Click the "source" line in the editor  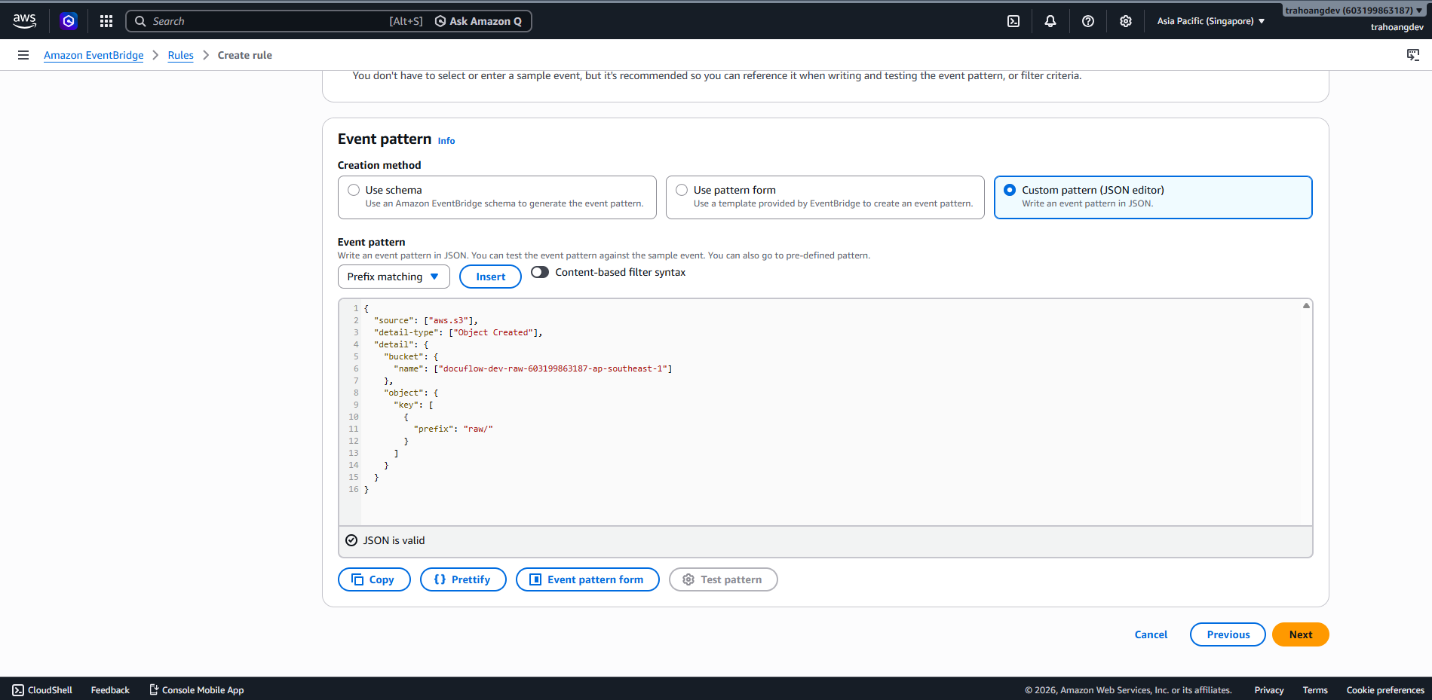coord(426,320)
